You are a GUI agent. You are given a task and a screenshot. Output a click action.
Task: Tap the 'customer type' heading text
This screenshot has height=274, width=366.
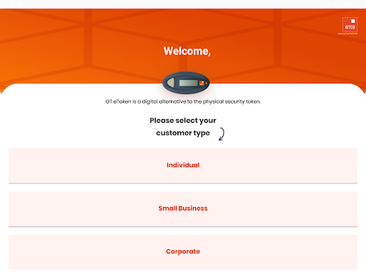(x=183, y=133)
